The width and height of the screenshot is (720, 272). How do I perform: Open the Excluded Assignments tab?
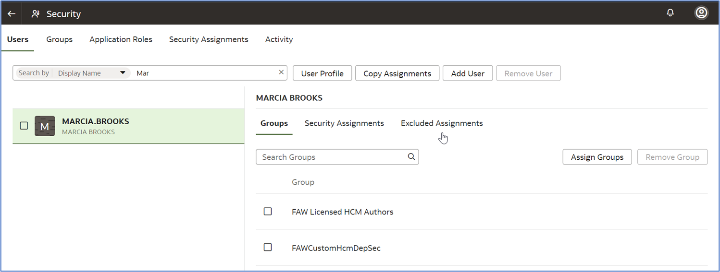[x=442, y=123]
